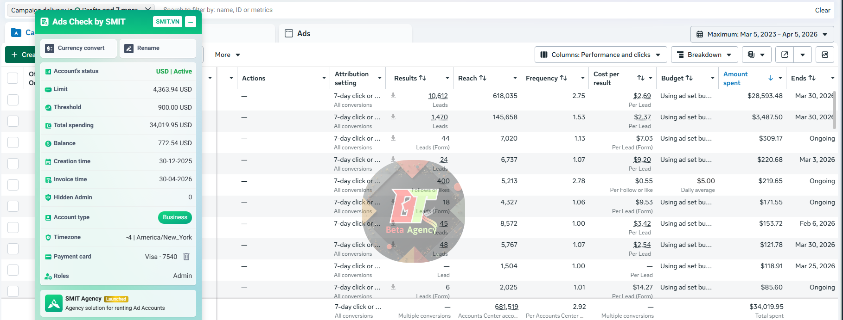843x320 pixels.
Task: Tick the select-all checkbox in table header
Action: [x=13, y=78]
